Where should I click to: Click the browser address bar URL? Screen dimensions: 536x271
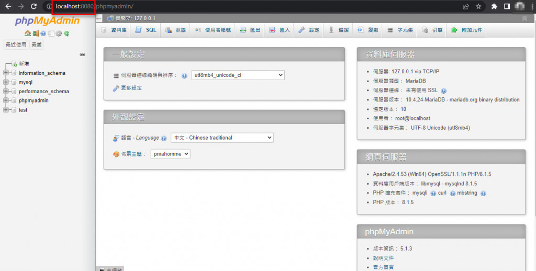(x=95, y=6)
